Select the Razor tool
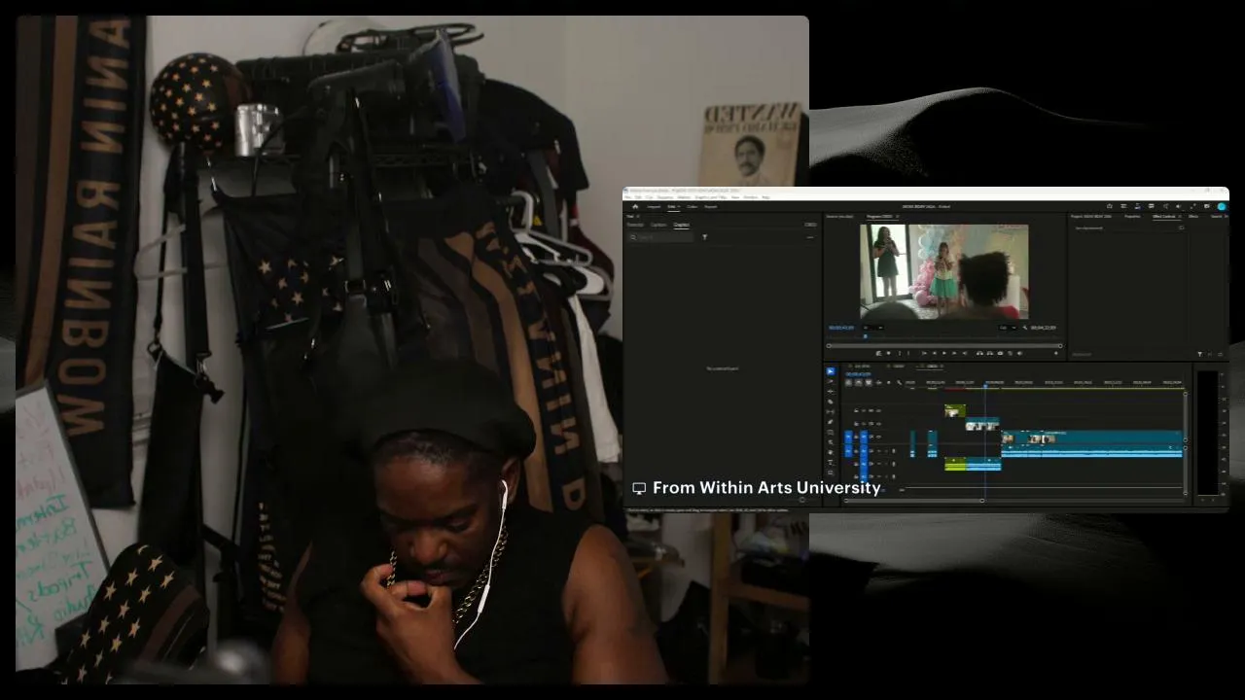Screen dimensions: 1245x700 (830, 402)
